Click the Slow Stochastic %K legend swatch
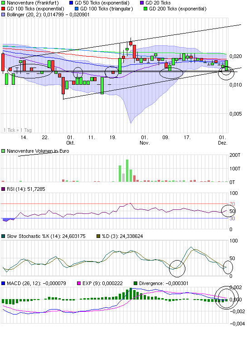 coord(3,236)
